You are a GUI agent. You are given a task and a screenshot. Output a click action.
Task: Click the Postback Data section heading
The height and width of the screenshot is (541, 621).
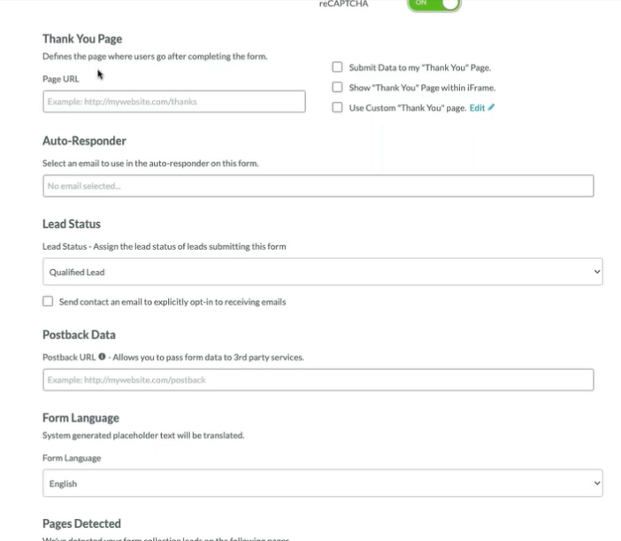point(79,336)
